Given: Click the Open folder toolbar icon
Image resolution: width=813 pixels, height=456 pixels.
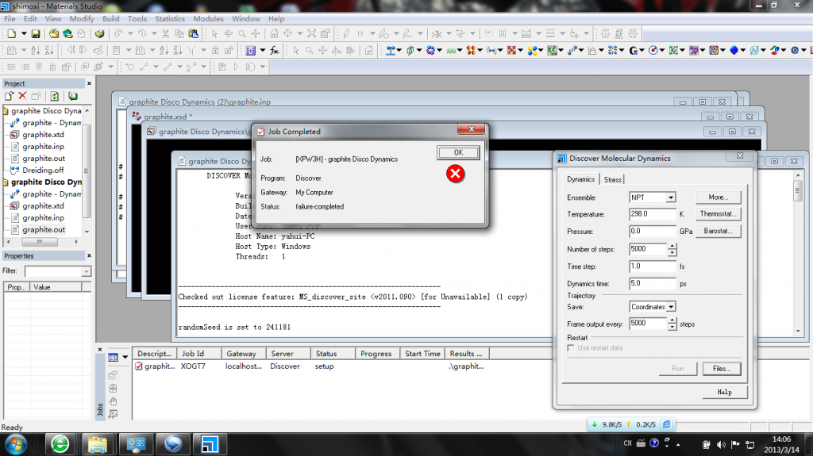Looking at the screenshot, I should (54, 33).
